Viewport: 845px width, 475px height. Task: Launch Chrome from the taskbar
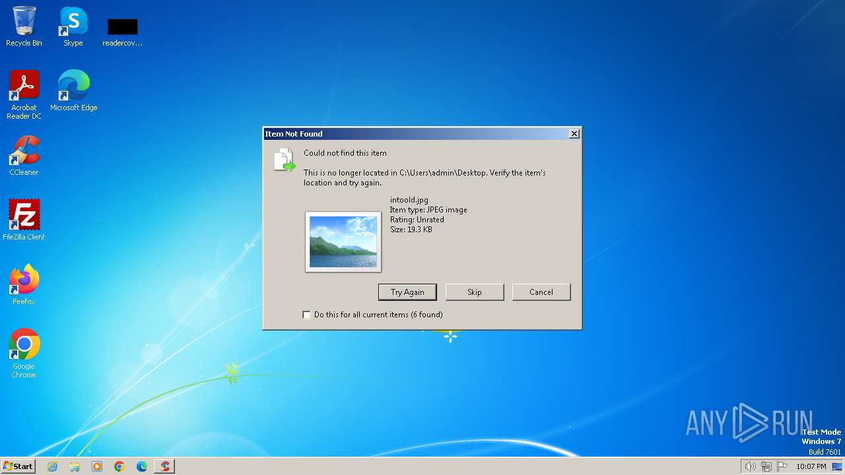click(119, 466)
